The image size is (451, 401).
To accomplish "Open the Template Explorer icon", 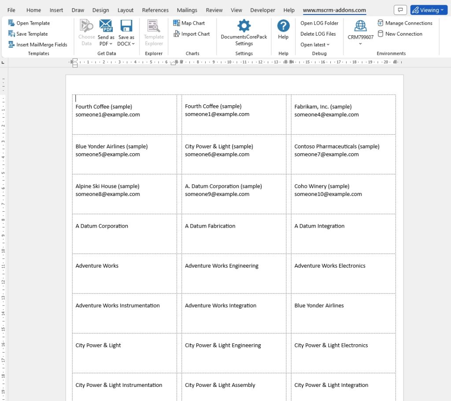I will [154, 26].
